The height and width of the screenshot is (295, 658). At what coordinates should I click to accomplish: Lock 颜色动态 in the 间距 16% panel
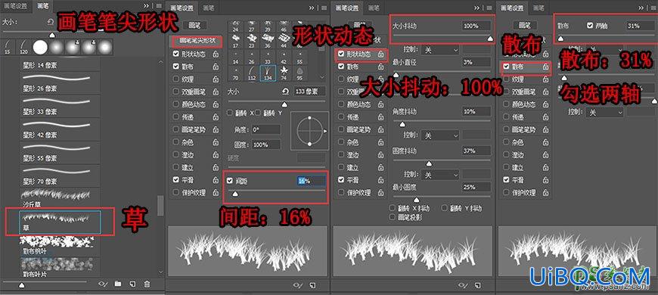pyautogui.click(x=216, y=104)
